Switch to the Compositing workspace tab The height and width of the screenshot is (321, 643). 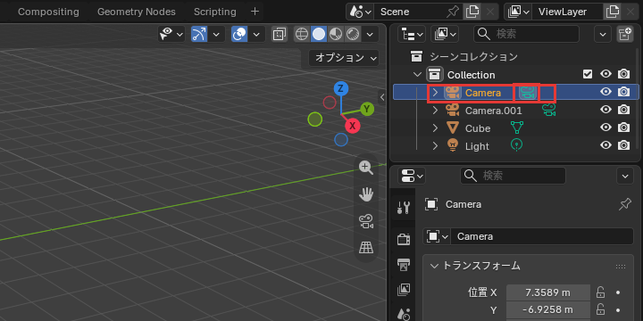(48, 12)
